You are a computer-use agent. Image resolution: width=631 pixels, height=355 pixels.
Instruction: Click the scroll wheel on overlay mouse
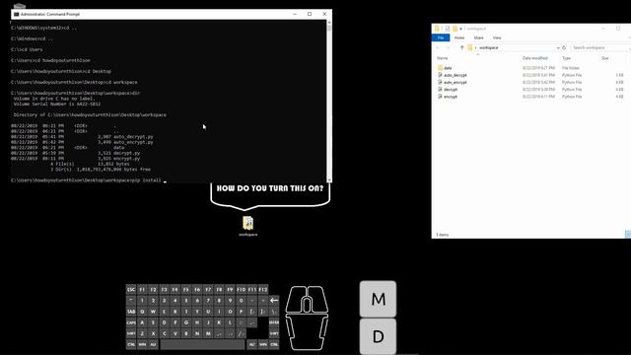pos(307,304)
